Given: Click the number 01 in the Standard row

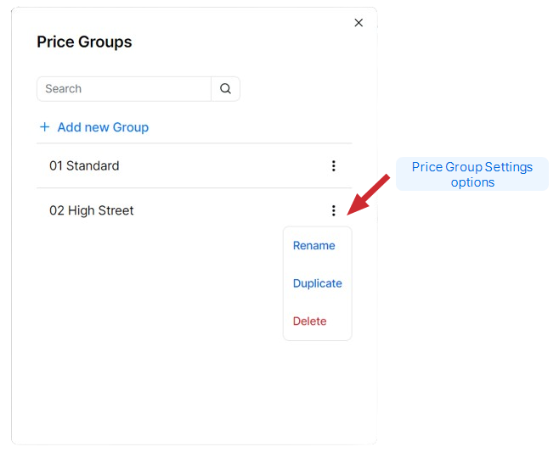Looking at the screenshot, I should point(56,166).
